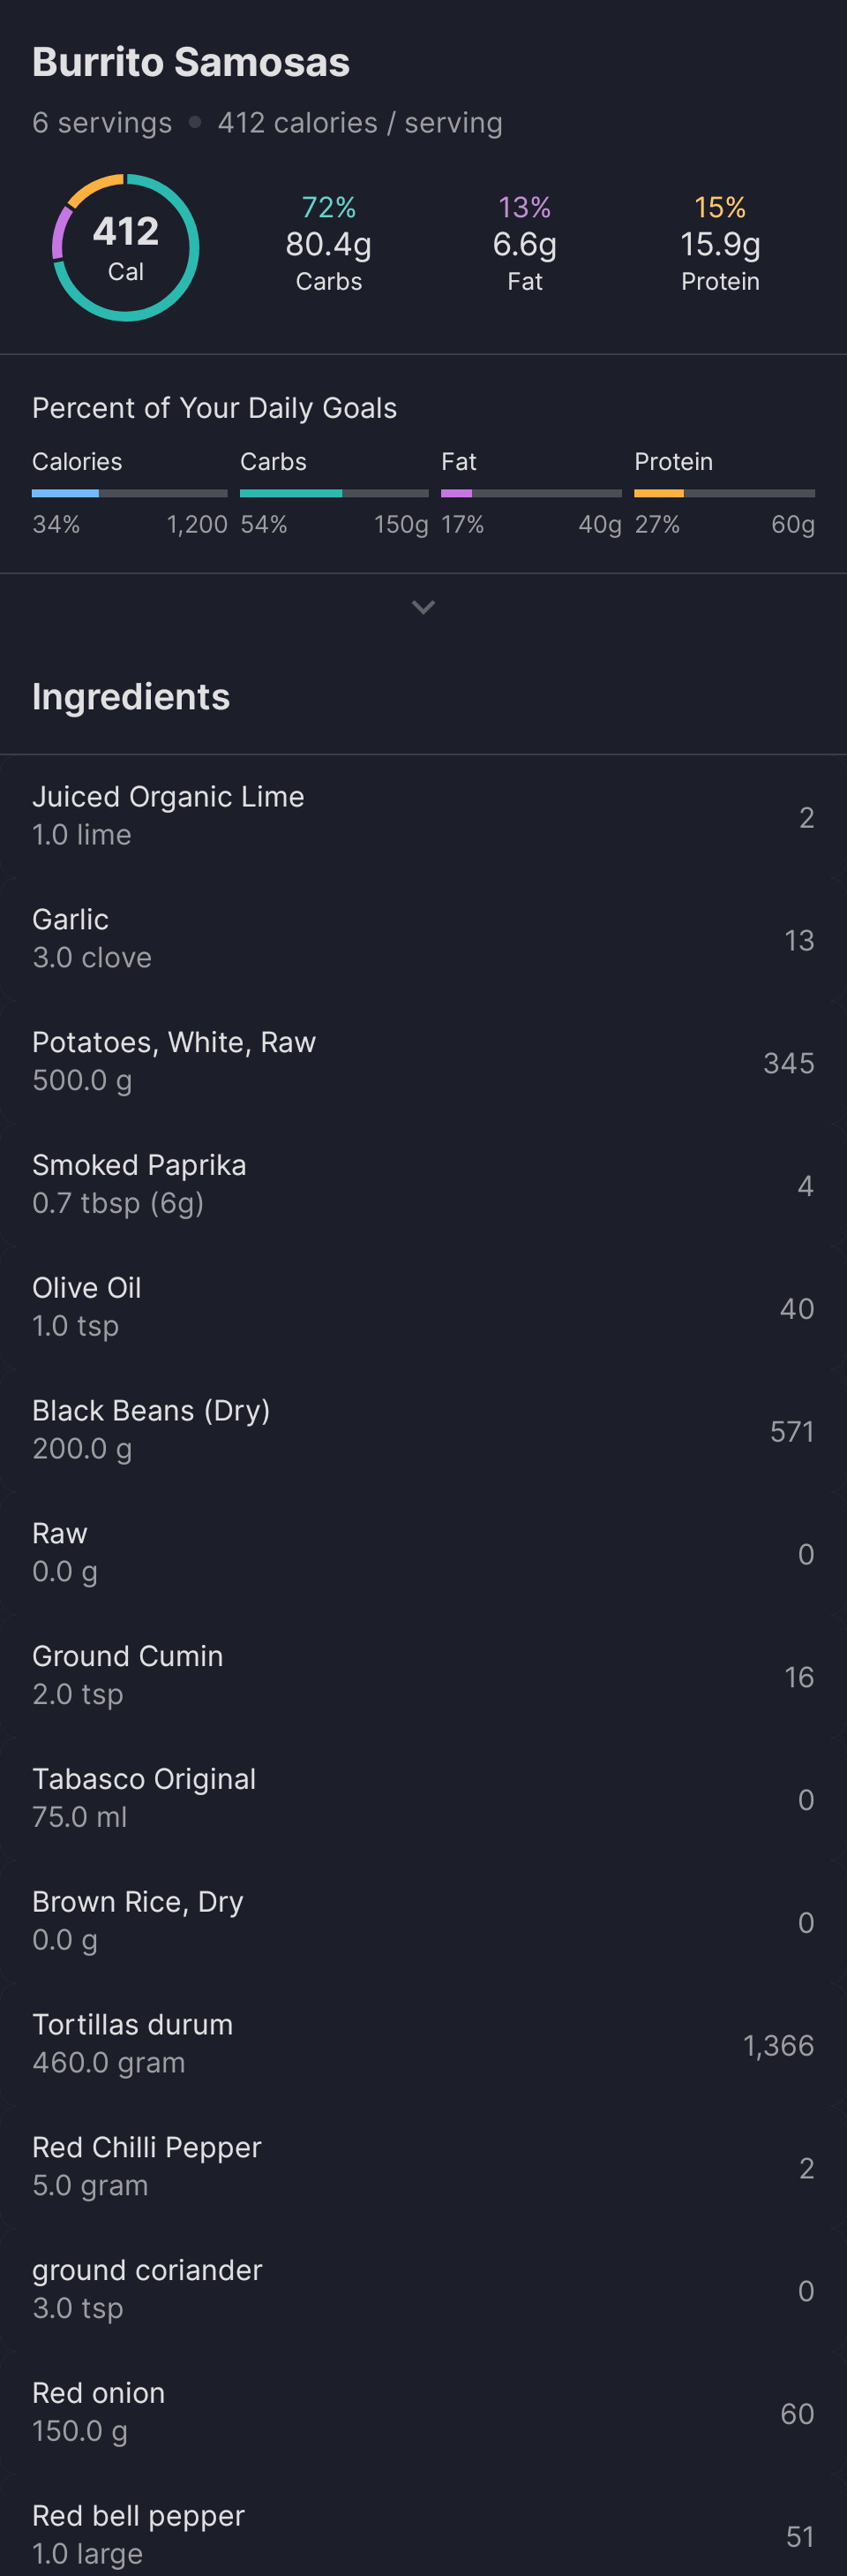Tap the Ground Cumin ingredient row
The height and width of the screenshot is (2576, 847).
click(423, 1676)
